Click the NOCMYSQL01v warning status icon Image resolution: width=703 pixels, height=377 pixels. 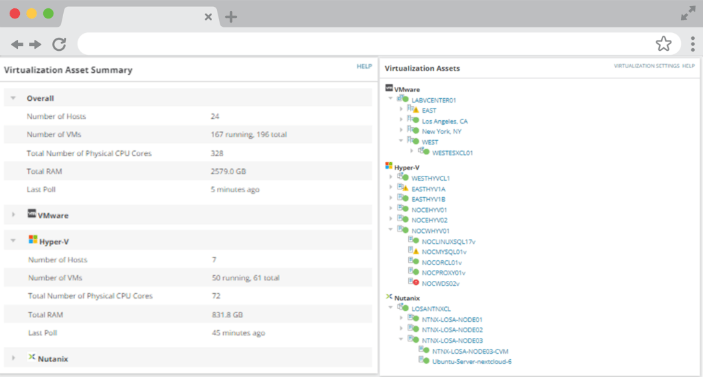pos(415,251)
